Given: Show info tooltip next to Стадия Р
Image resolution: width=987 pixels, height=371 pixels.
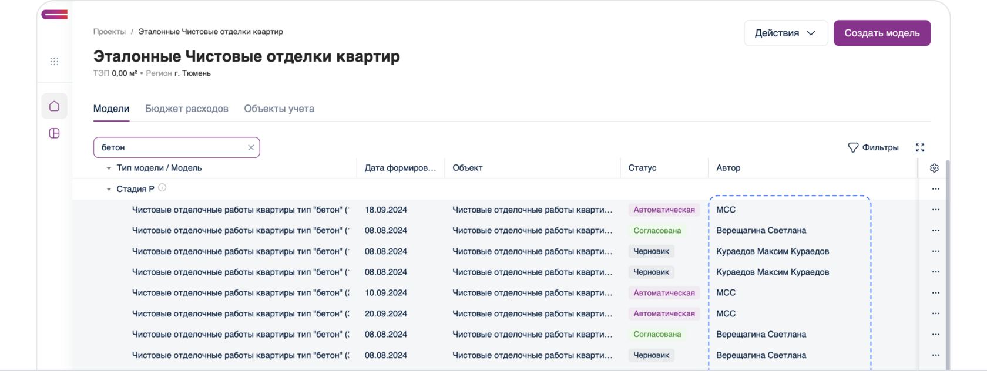Looking at the screenshot, I should (x=162, y=188).
